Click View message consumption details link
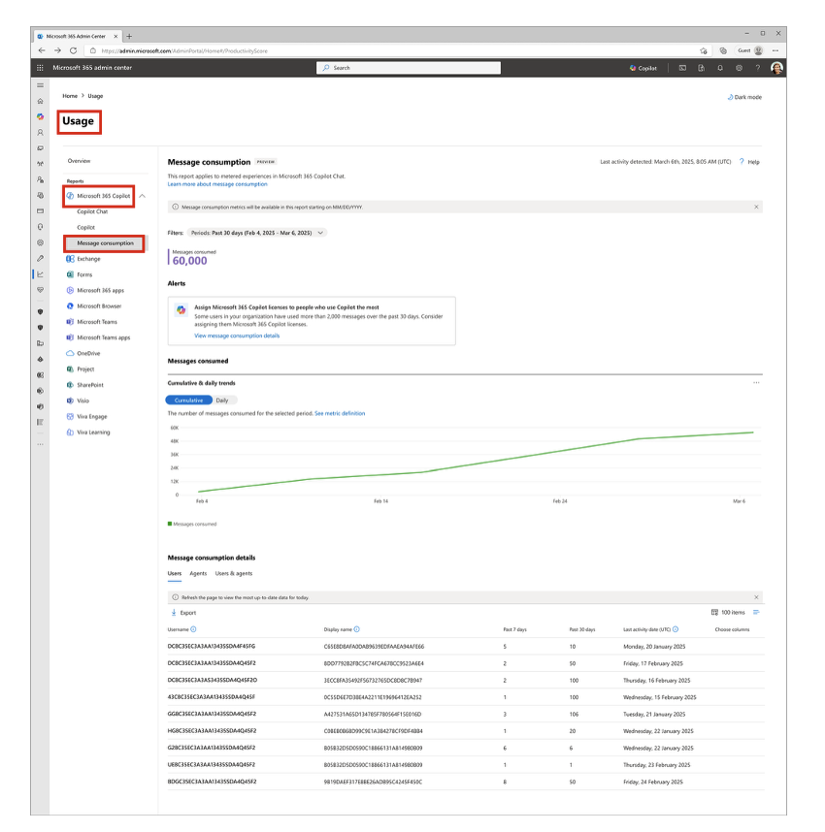 (237, 336)
